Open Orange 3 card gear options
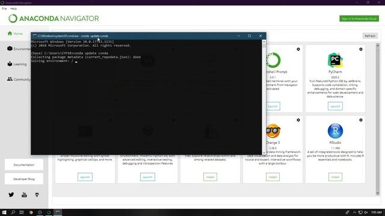The image size is (385, 216). pos(298,120)
